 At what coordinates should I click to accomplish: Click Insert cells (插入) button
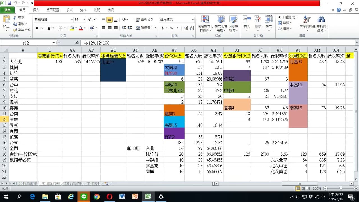pyautogui.click(x=247, y=24)
